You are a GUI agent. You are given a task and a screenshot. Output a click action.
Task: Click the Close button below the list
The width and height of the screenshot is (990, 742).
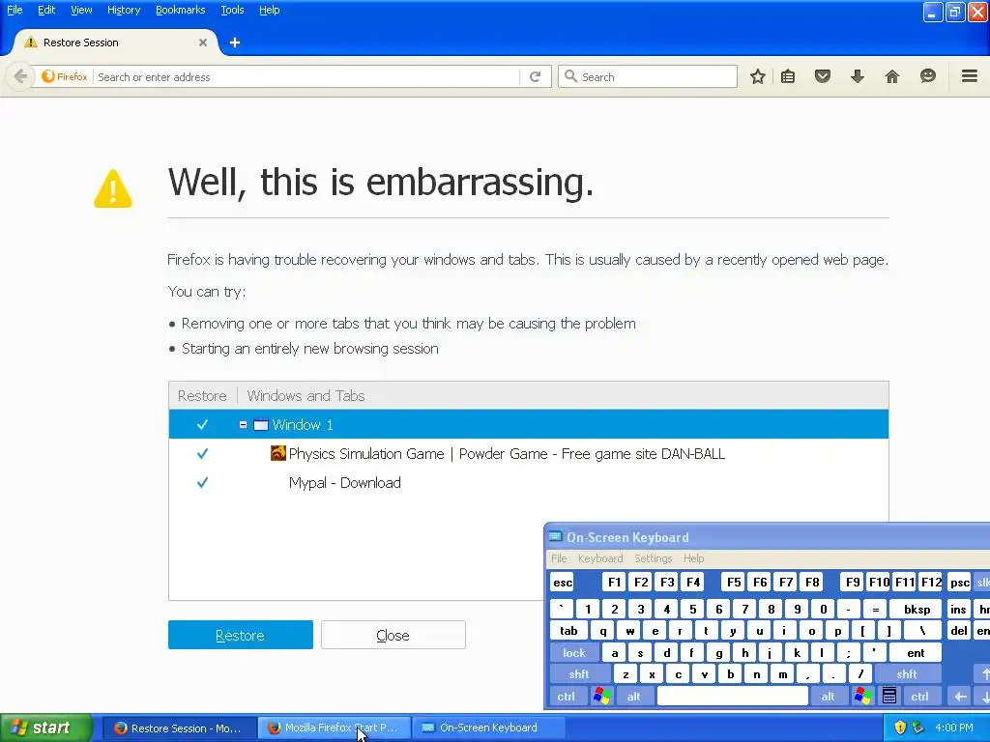pyautogui.click(x=393, y=635)
